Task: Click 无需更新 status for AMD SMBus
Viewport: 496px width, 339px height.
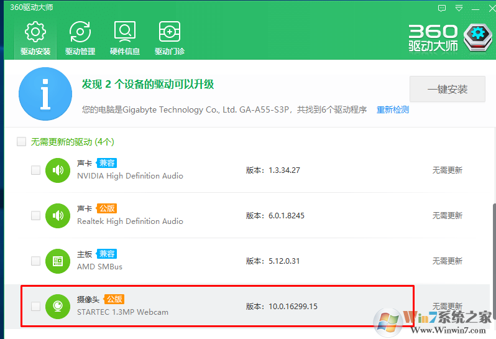Action: (x=448, y=261)
